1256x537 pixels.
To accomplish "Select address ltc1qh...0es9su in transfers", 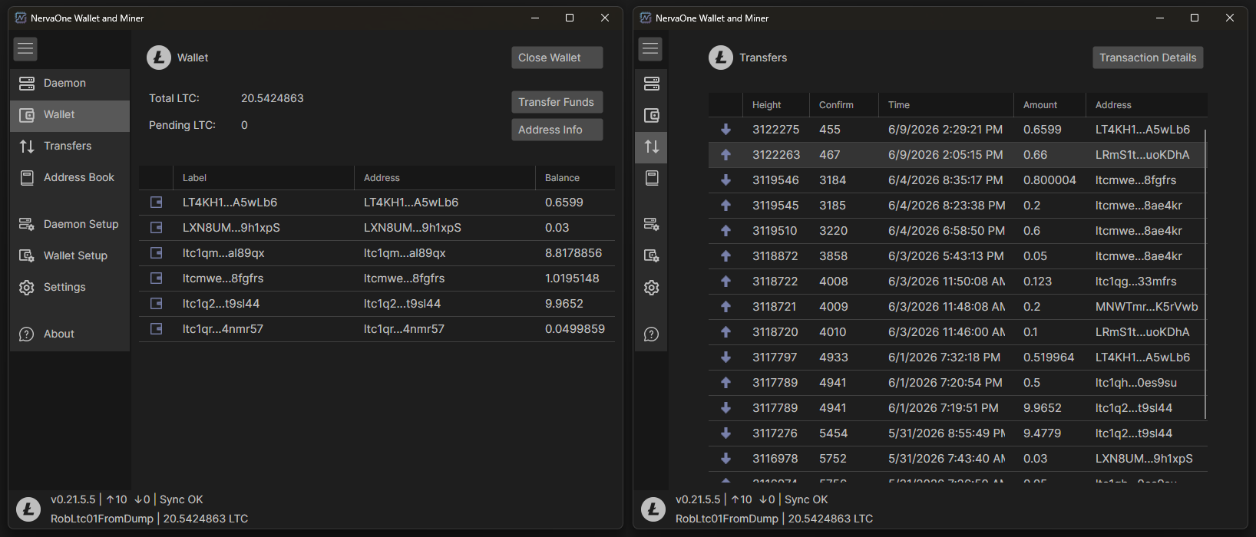I will pos(1135,383).
